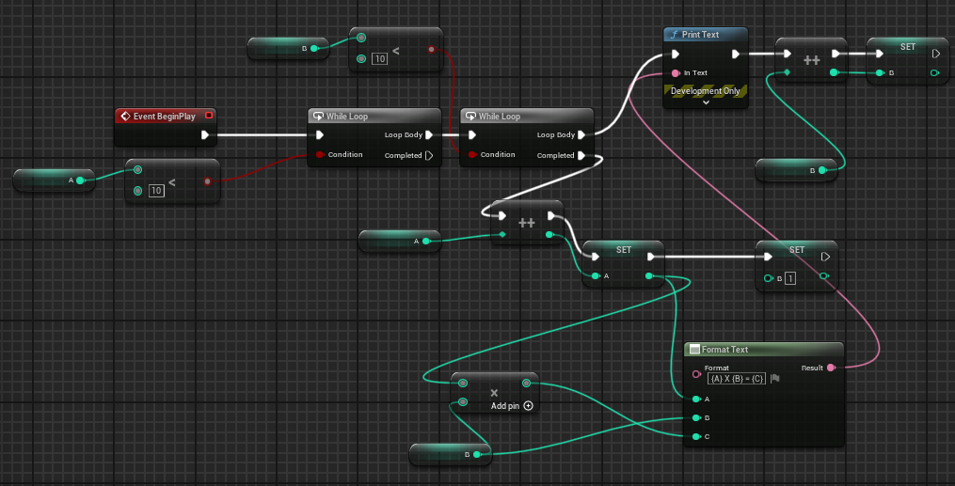Click the C input pin on Format Text
955x486 pixels.
(696, 437)
